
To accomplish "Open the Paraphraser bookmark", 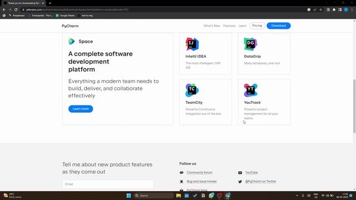I will (17, 16).
